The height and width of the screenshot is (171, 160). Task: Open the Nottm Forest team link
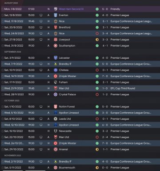coord(67,106)
